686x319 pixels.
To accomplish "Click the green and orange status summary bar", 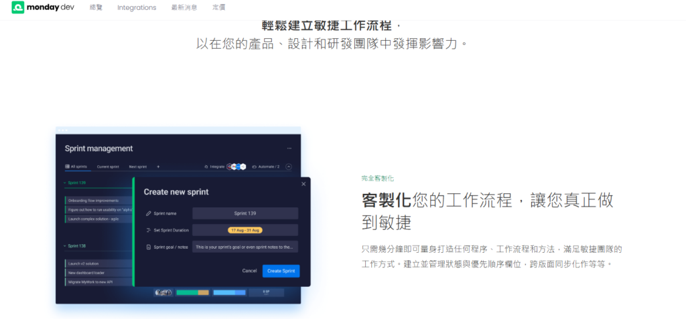I will coord(192,292).
